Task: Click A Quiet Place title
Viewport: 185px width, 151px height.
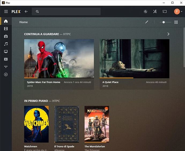Action: pyautogui.click(x=110, y=82)
